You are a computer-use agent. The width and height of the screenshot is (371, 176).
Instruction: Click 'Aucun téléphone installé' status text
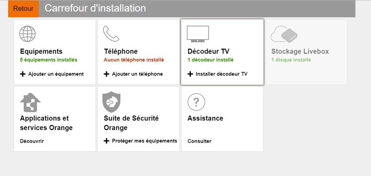134,60
